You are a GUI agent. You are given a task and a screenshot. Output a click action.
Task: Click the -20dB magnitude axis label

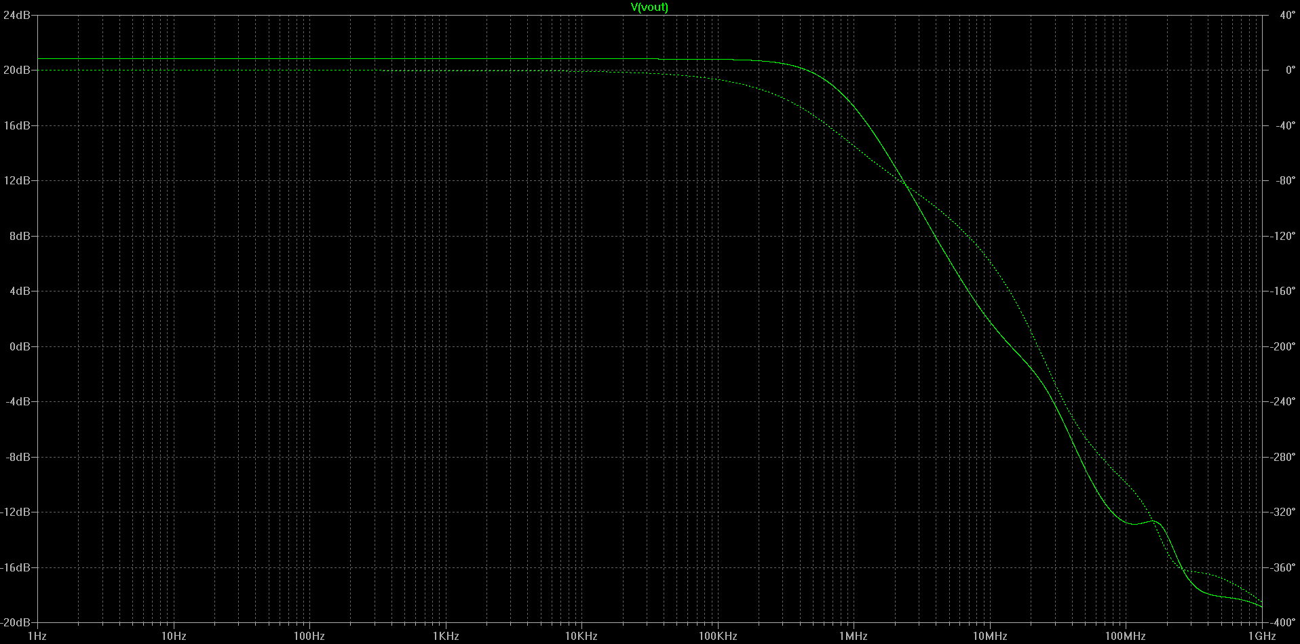[16, 623]
